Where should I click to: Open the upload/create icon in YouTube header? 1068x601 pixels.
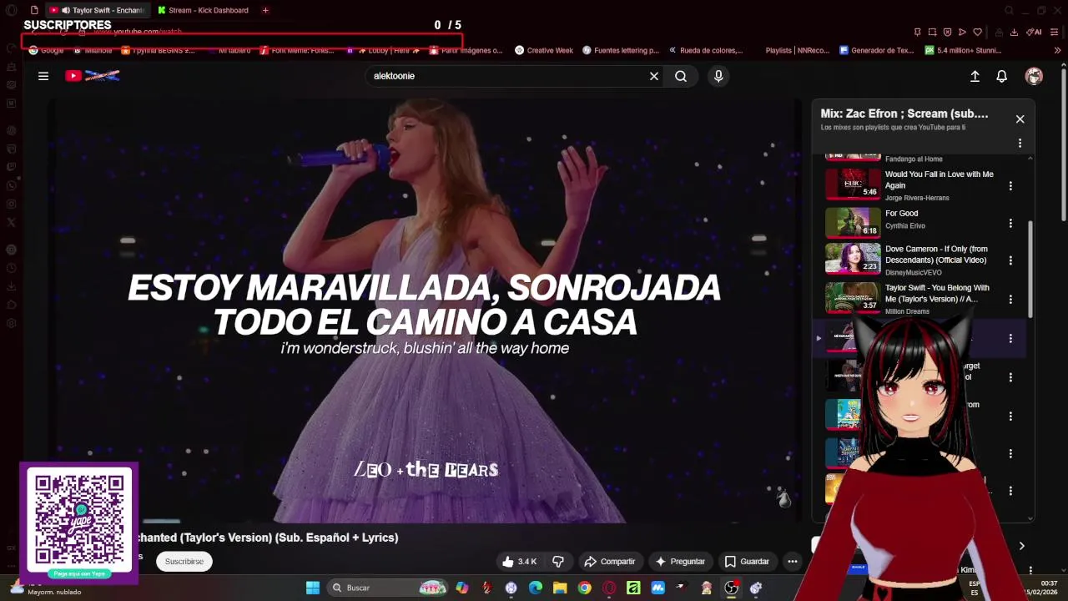(975, 76)
